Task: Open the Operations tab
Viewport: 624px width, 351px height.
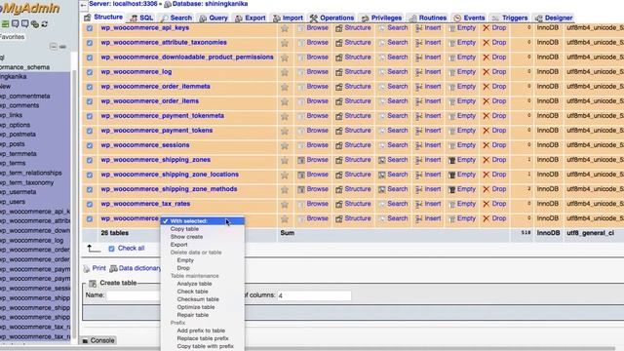Action: point(331,18)
